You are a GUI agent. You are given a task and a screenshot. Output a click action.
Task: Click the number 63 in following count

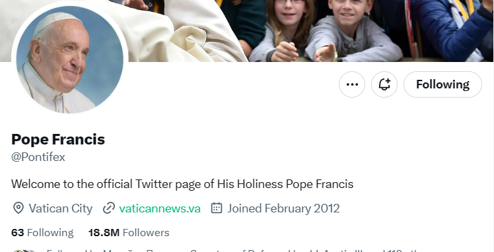tap(18, 232)
